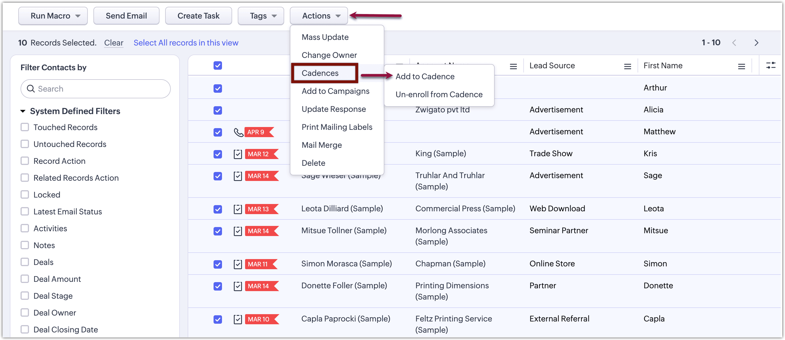Go to the next page of records
The image size is (785, 340).
(756, 43)
